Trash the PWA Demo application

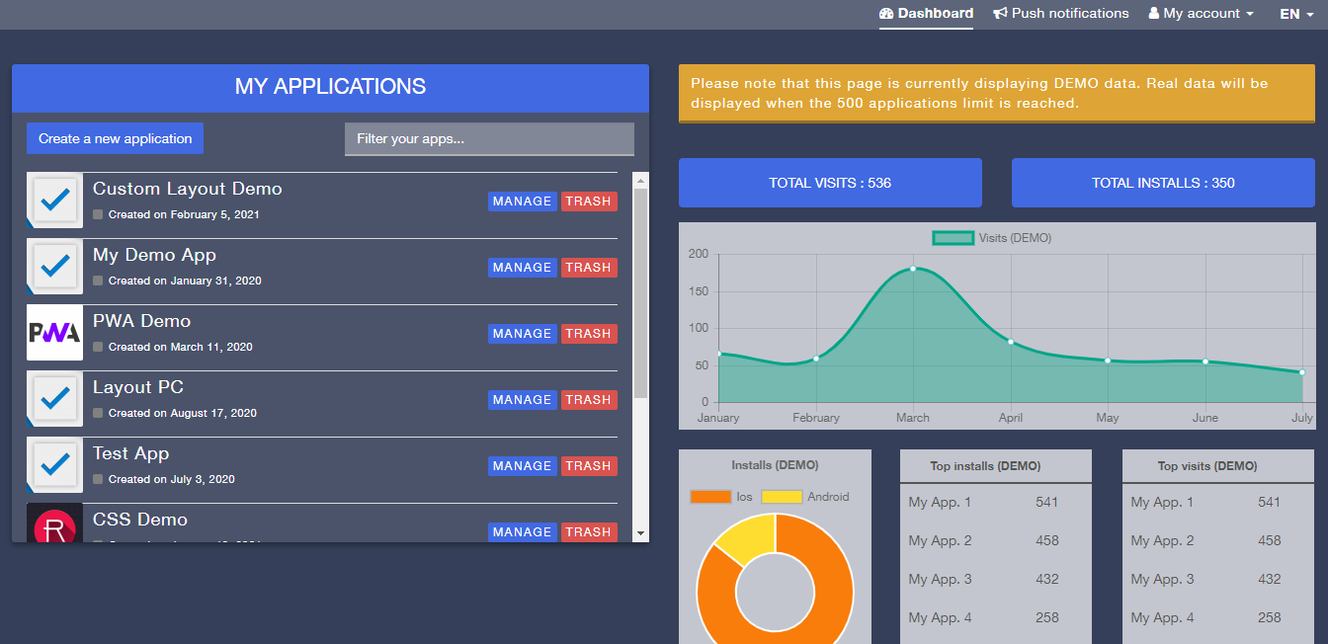tap(589, 334)
